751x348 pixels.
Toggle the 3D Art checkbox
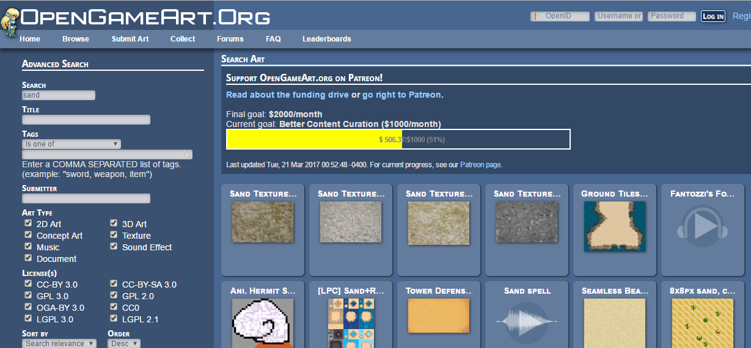(114, 223)
